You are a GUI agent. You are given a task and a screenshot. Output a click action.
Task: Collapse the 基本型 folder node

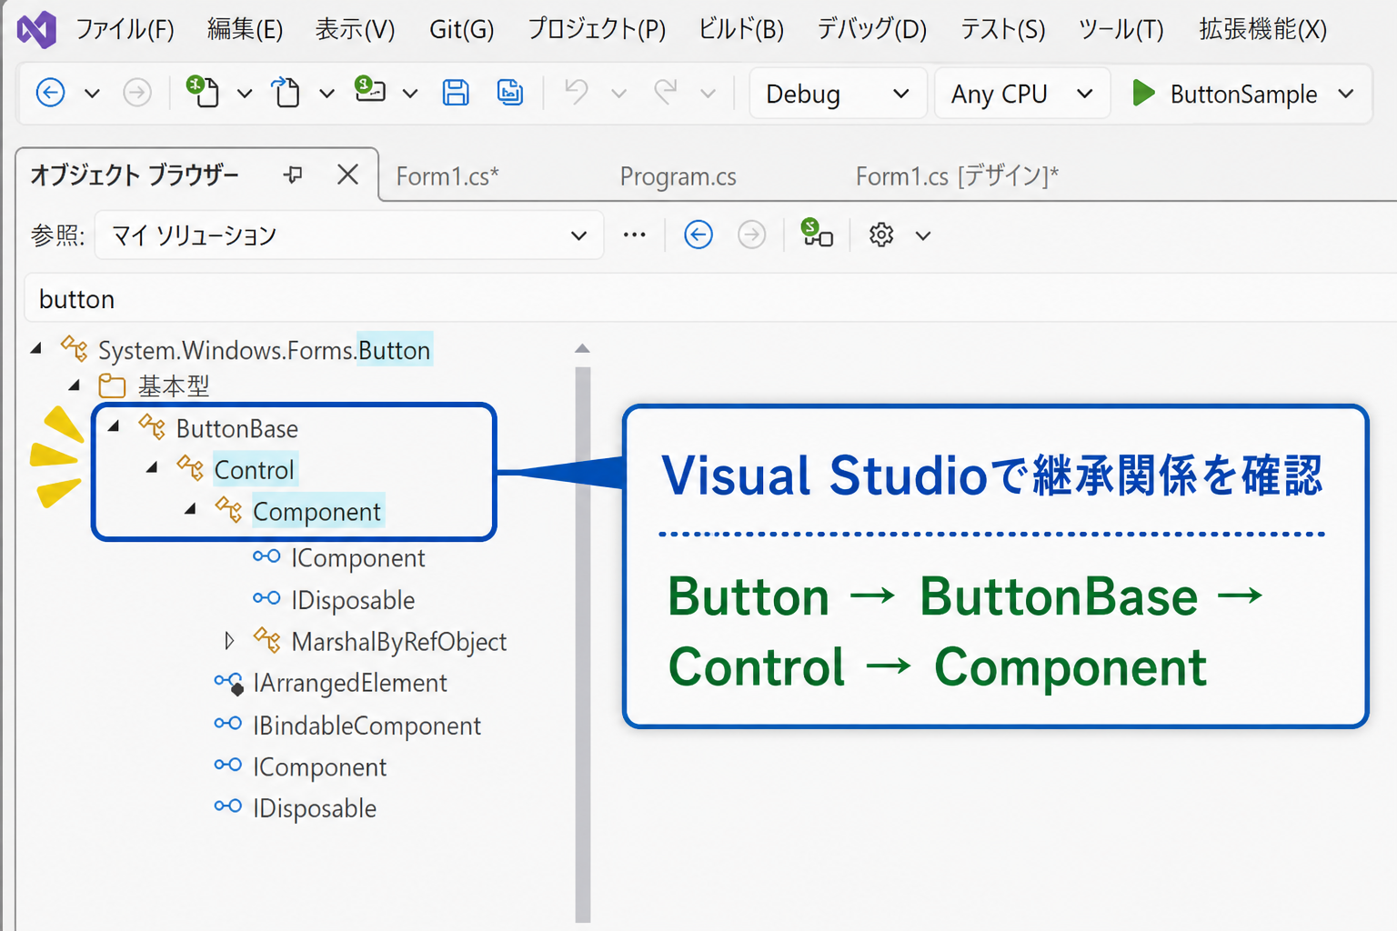point(75,385)
